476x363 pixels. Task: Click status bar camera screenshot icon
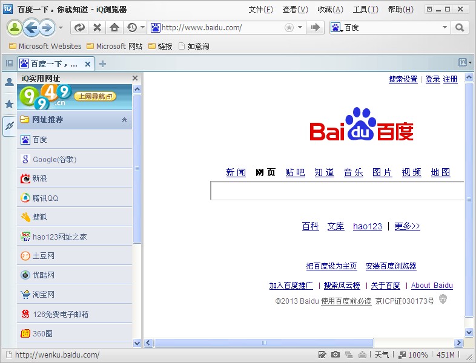336,354
